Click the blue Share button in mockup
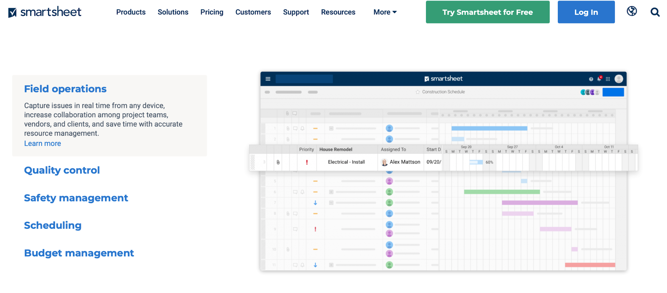This screenshot has width=667, height=293. click(x=613, y=92)
